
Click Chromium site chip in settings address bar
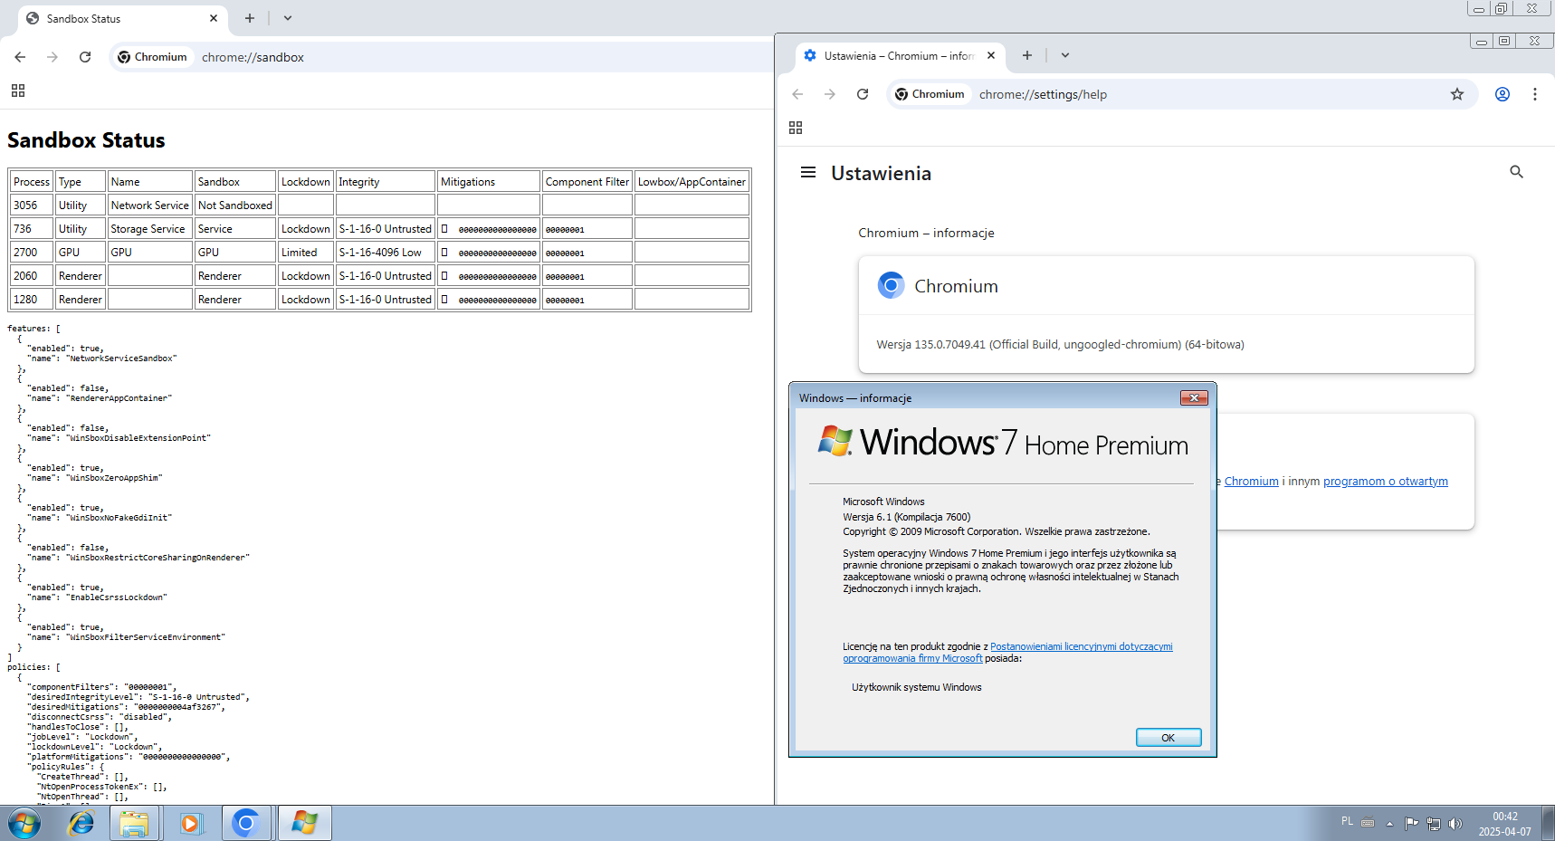click(930, 94)
